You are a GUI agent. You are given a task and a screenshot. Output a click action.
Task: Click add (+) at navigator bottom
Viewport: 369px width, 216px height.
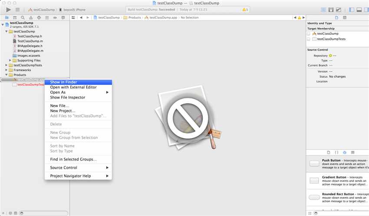point(3,213)
